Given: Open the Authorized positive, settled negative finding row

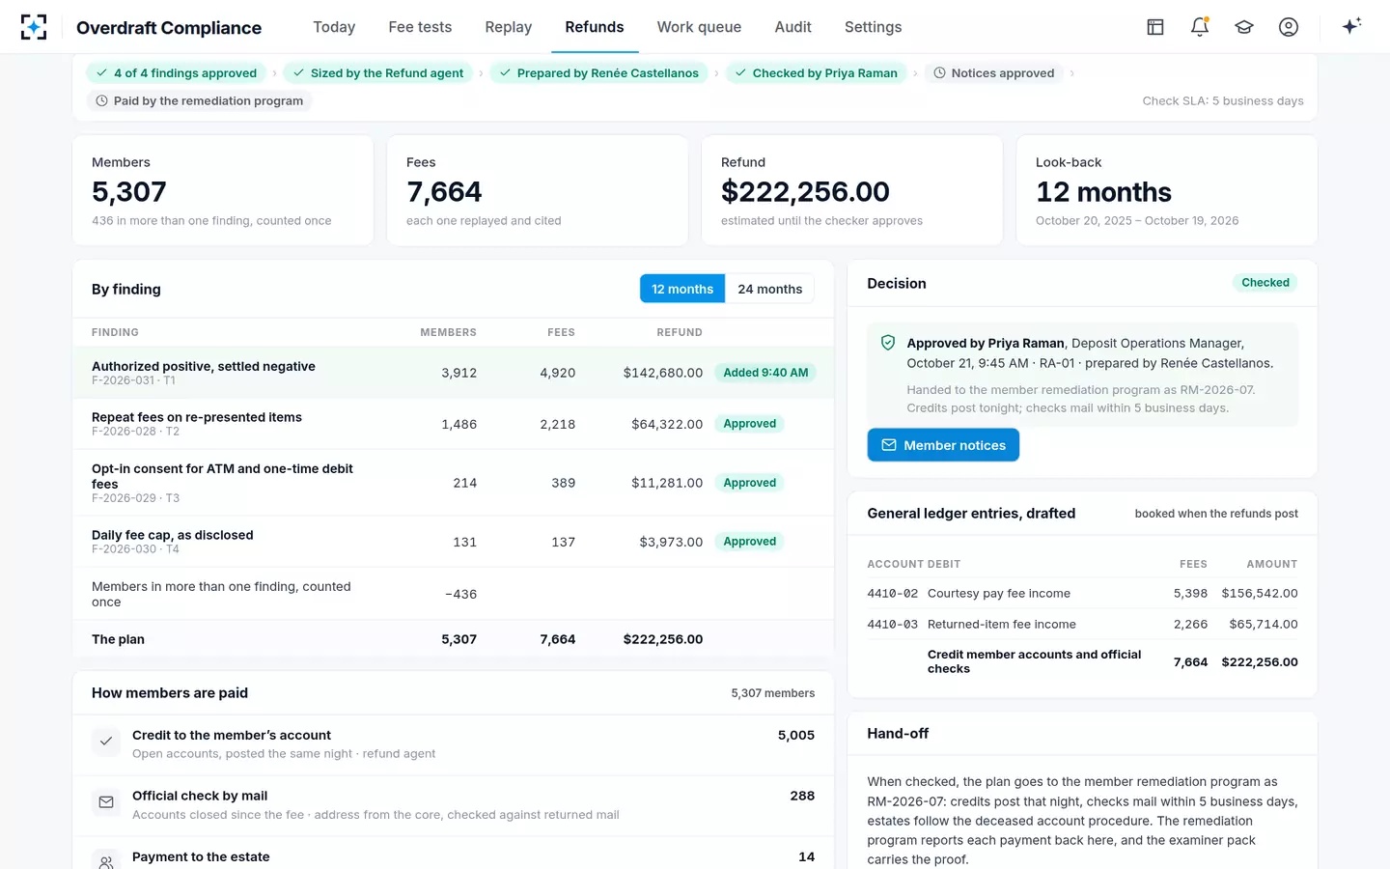Looking at the screenshot, I should [x=453, y=373].
